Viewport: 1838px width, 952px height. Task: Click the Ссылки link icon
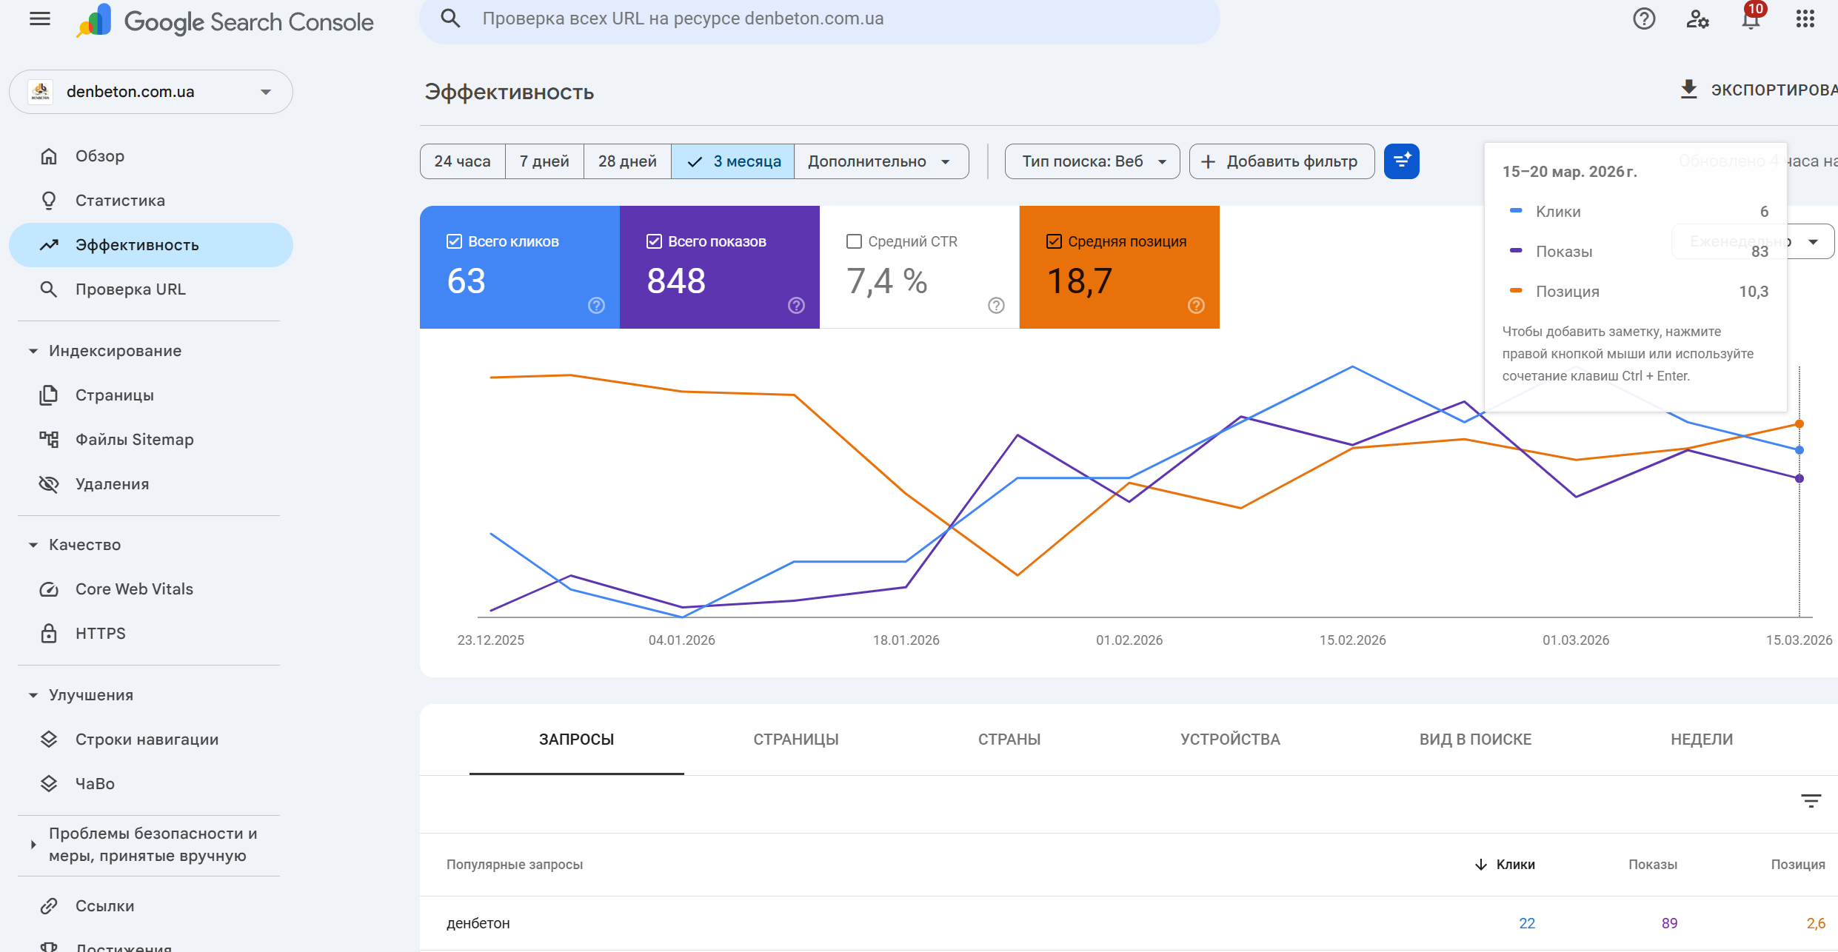(49, 906)
